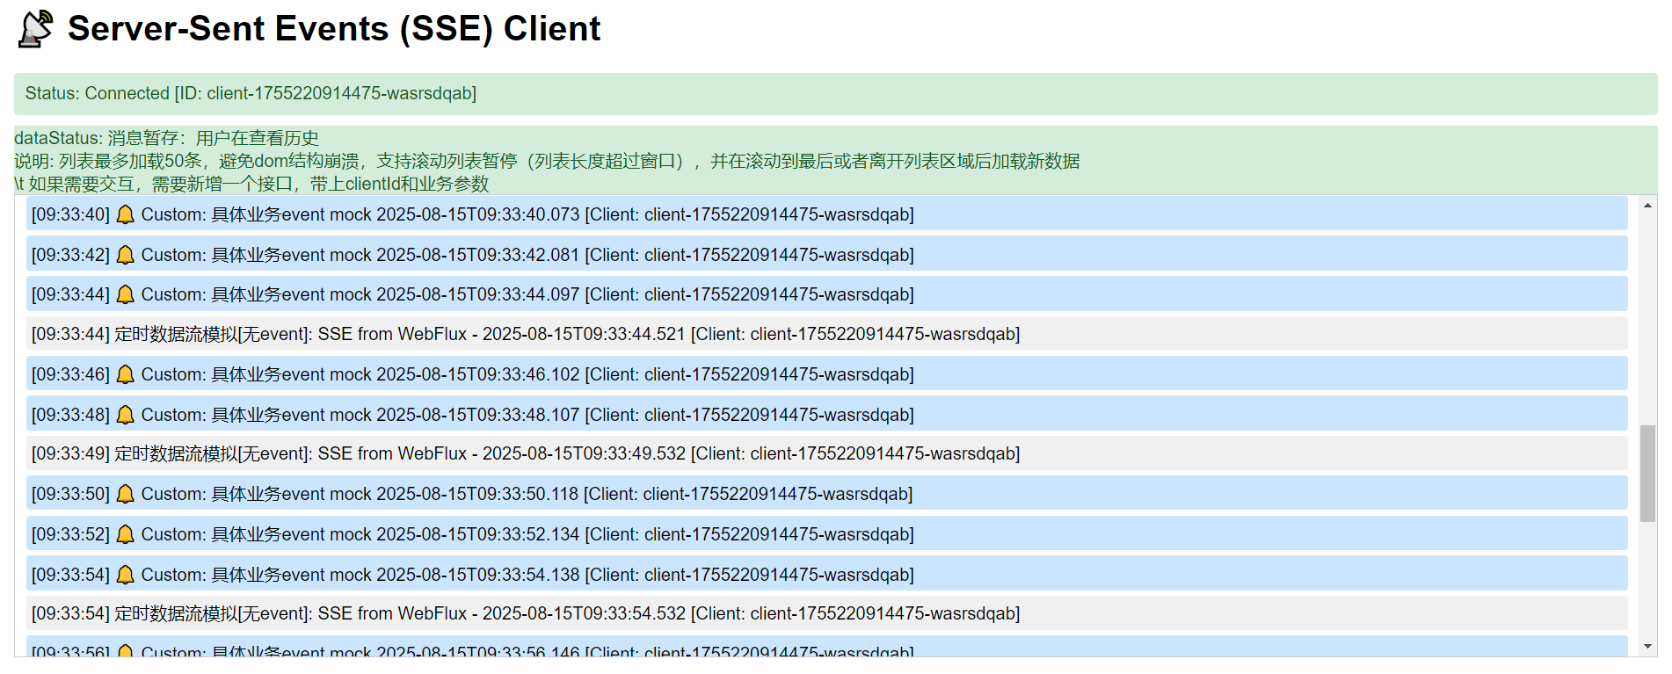Click the scrollbar down arrow
The height and width of the screenshot is (674, 1672).
point(1647,647)
